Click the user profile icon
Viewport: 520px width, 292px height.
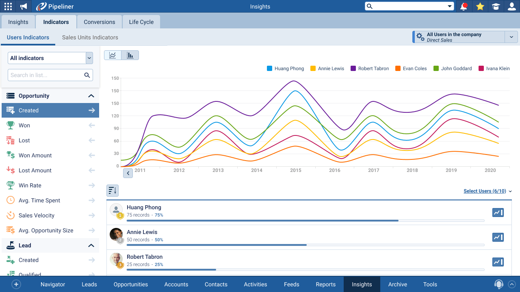point(511,6)
